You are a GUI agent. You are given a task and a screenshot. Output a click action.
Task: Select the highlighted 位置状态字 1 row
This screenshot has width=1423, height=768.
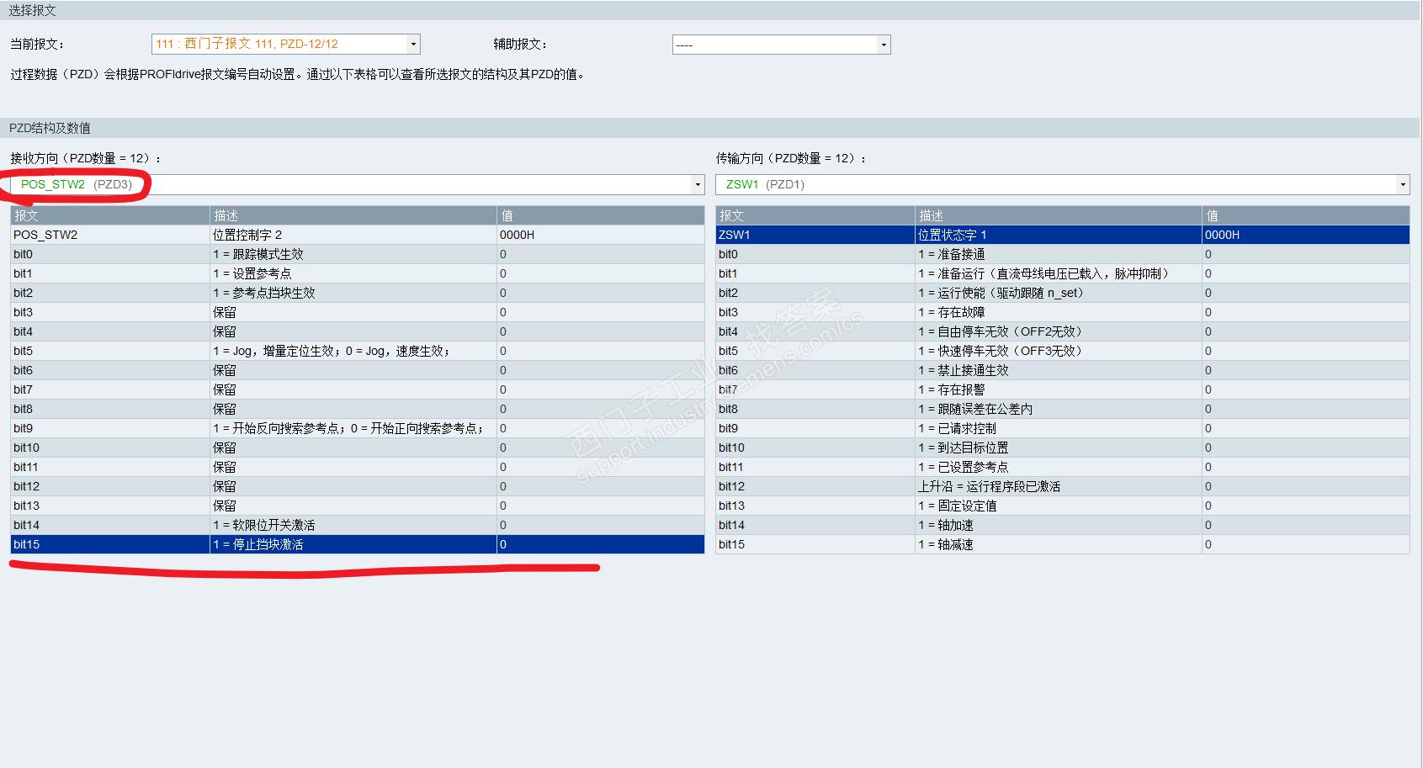click(1063, 235)
